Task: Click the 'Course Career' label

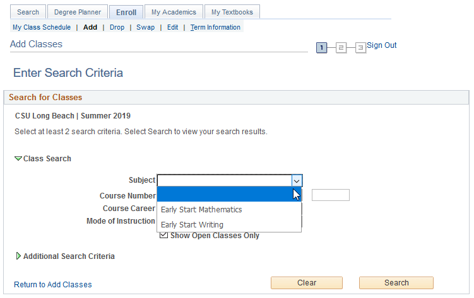Action: pos(129,209)
